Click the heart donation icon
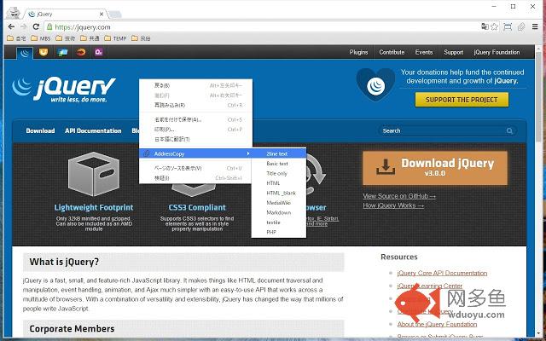The image size is (546, 341). click(375, 84)
